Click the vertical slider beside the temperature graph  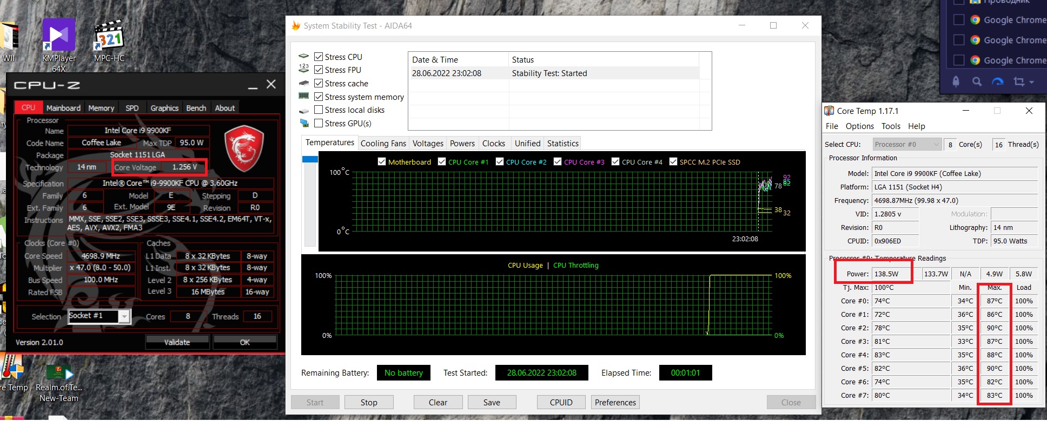click(310, 201)
